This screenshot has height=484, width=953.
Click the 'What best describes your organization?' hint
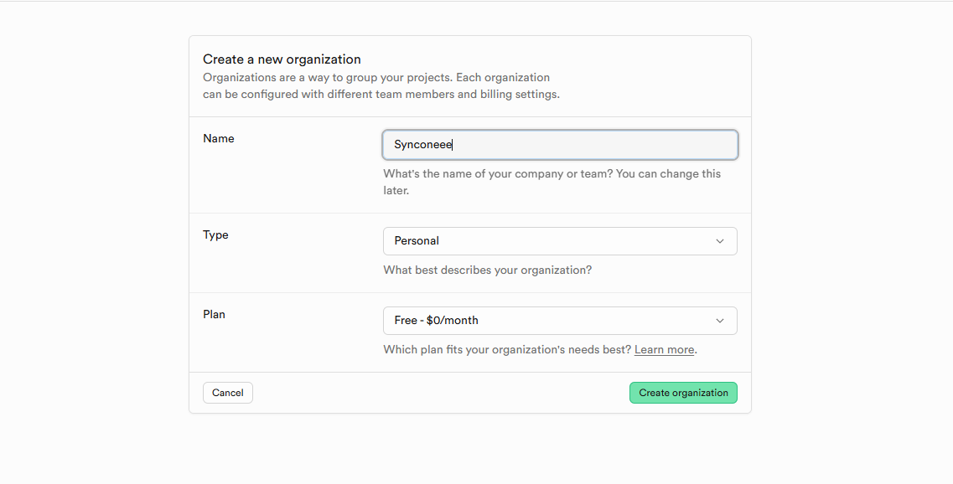click(487, 270)
